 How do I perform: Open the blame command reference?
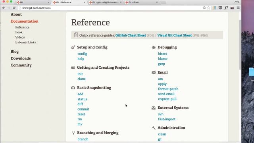(163, 59)
